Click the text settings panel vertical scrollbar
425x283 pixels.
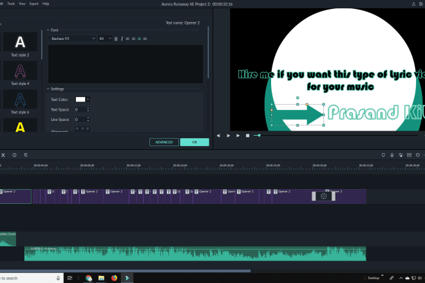tap(208, 52)
